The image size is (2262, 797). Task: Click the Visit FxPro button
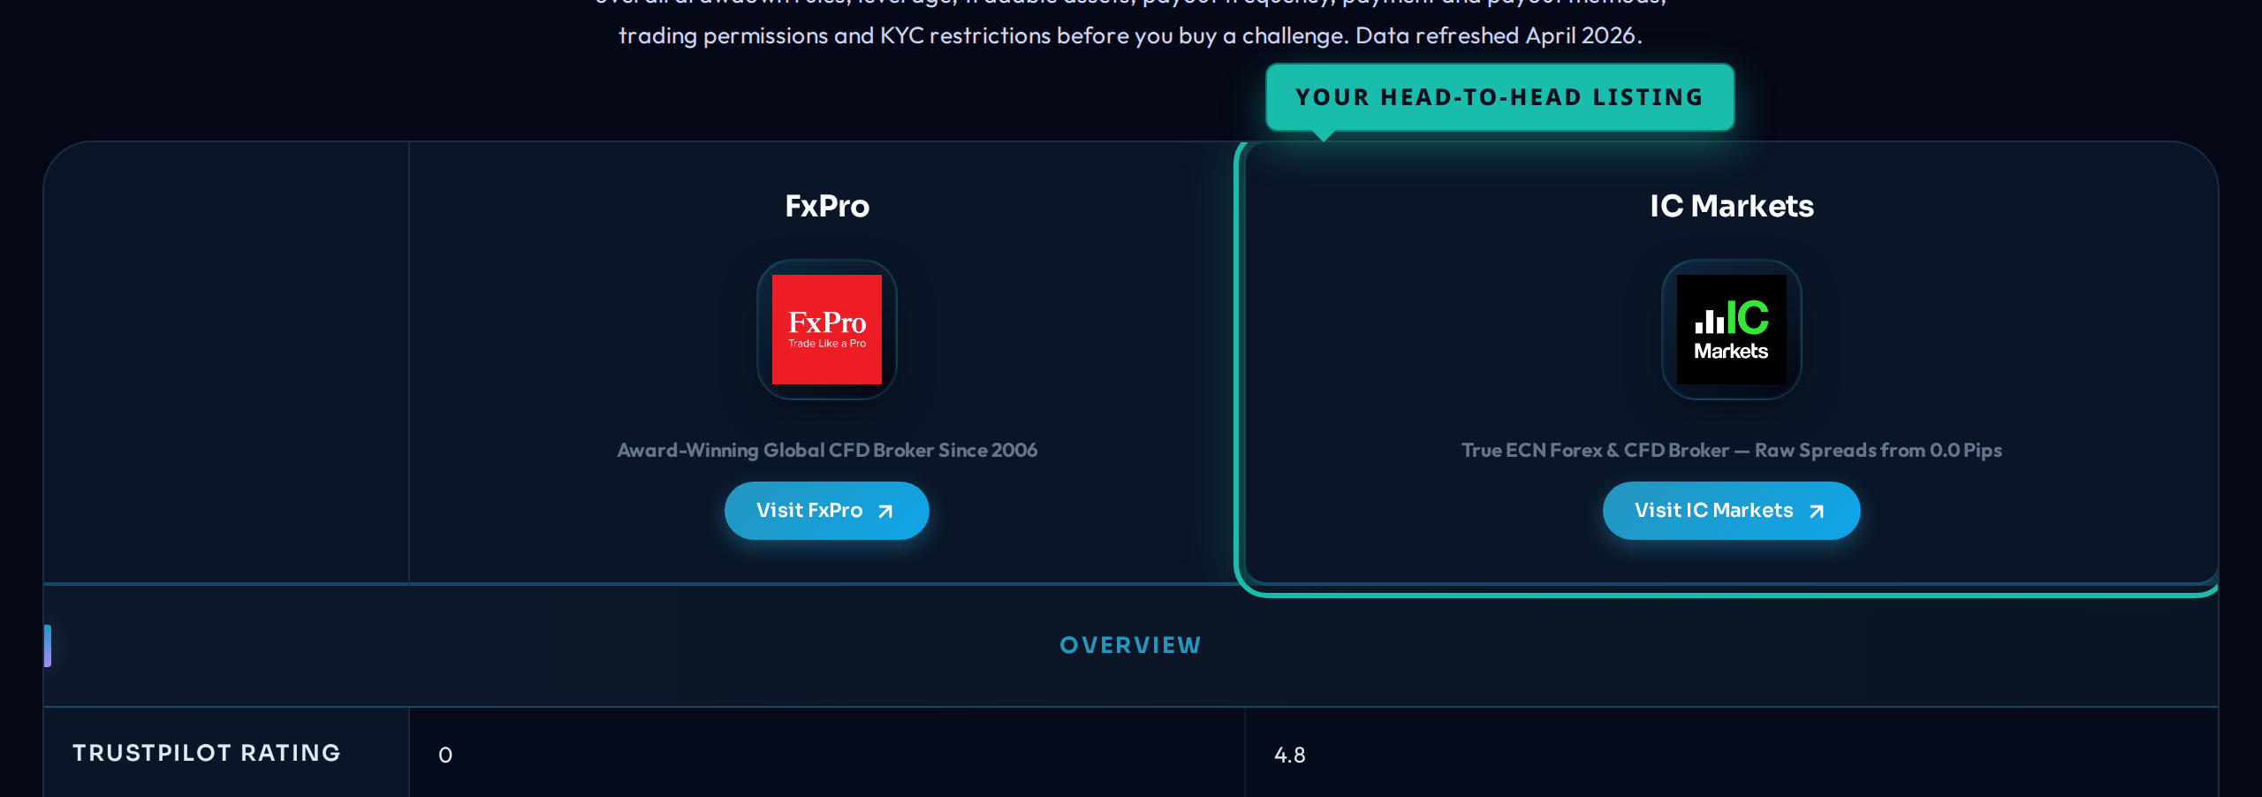point(808,511)
